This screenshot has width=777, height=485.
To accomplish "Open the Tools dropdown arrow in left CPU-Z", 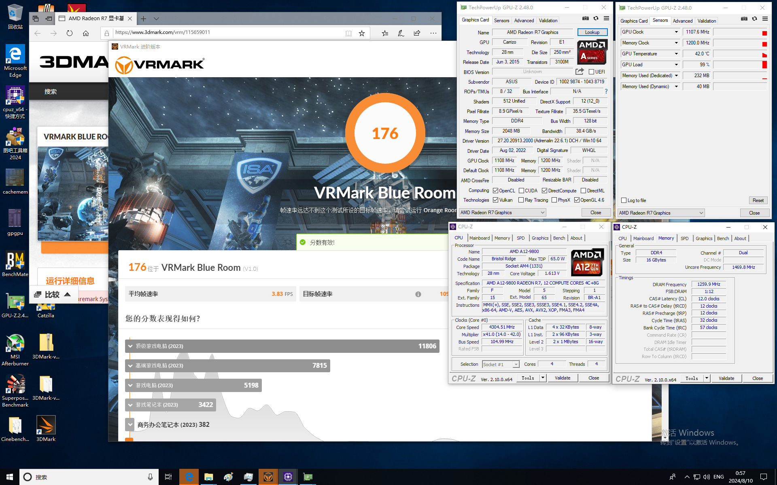I will click(x=542, y=378).
